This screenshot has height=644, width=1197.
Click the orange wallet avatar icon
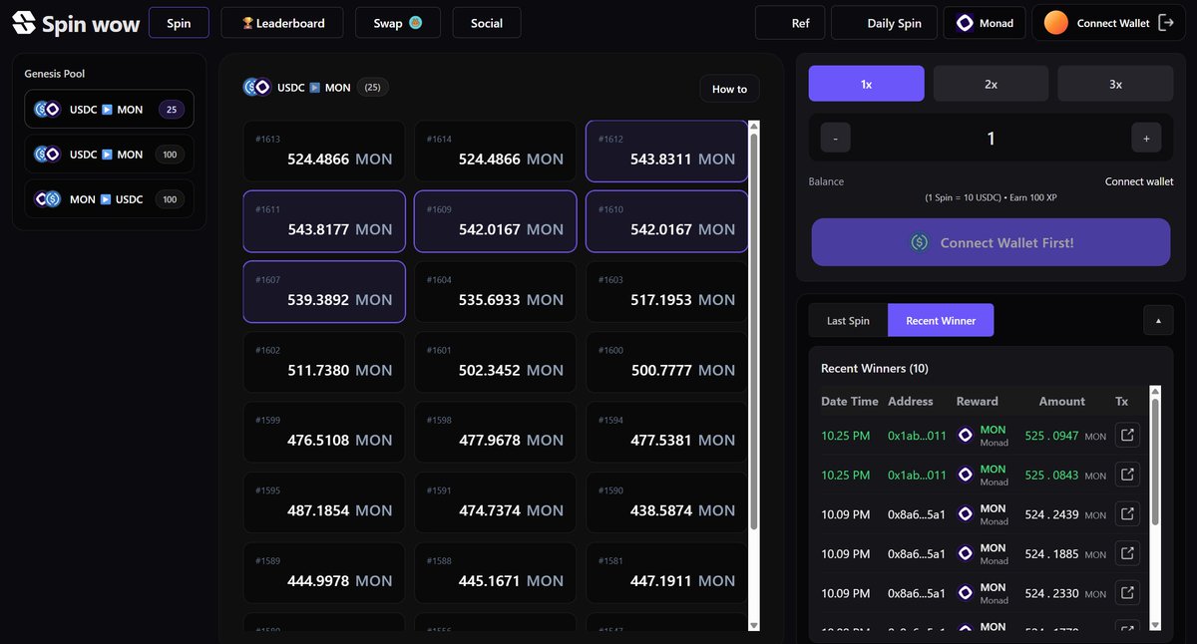click(1056, 23)
